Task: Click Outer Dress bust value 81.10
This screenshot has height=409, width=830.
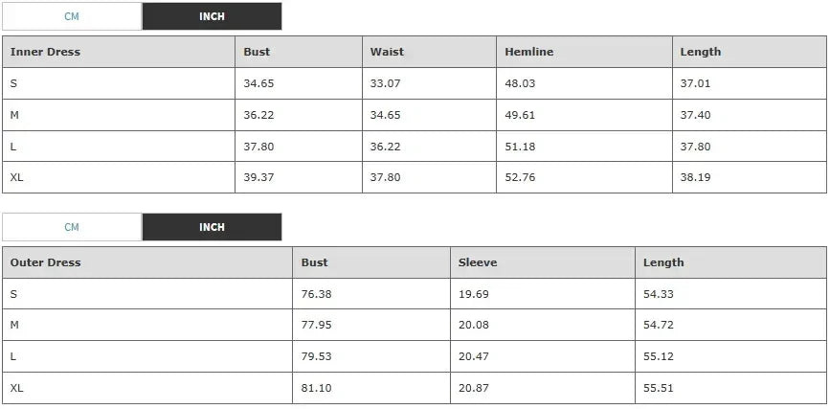Action: [x=316, y=388]
